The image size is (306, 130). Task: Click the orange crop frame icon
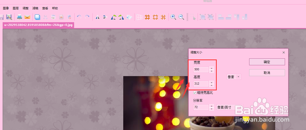pyautogui.click(x=155, y=17)
